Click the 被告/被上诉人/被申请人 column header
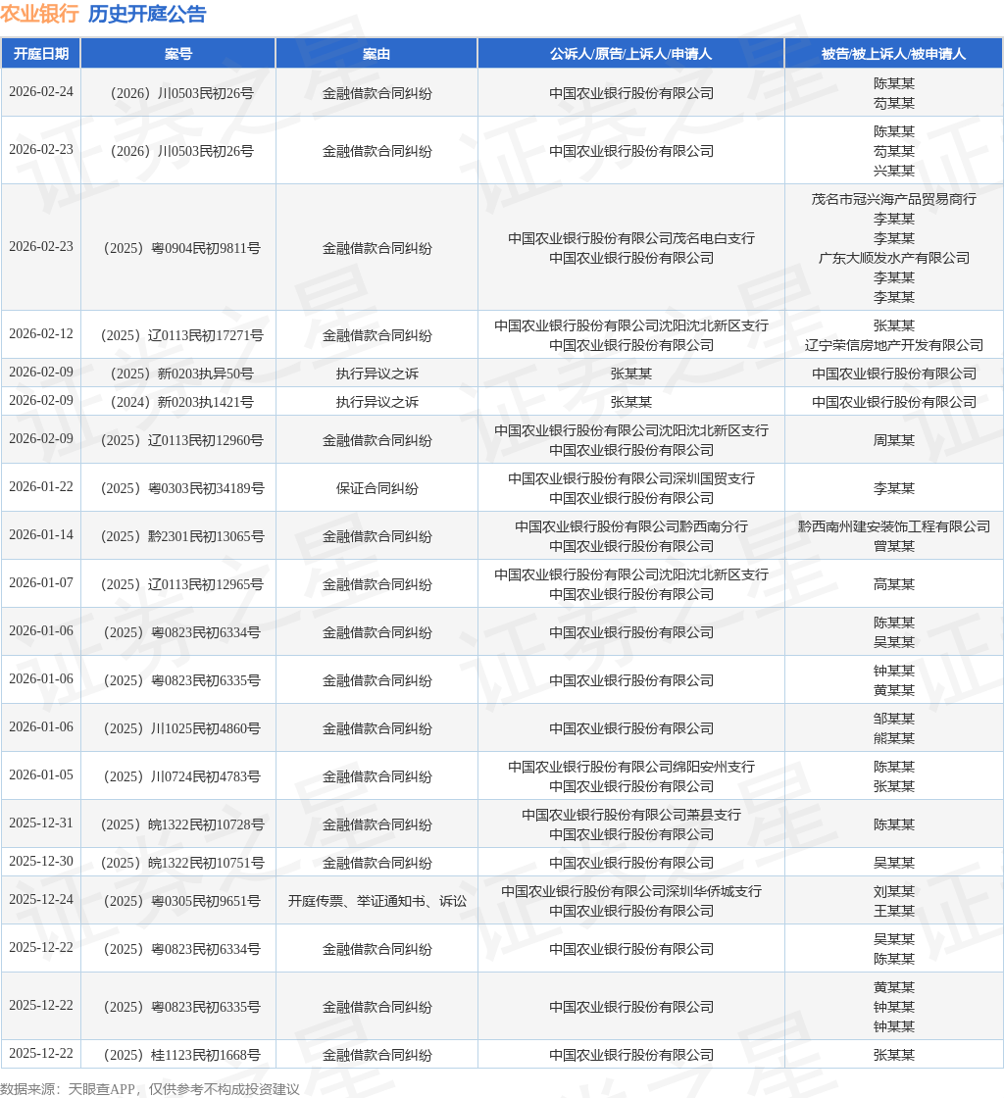 [x=893, y=54]
